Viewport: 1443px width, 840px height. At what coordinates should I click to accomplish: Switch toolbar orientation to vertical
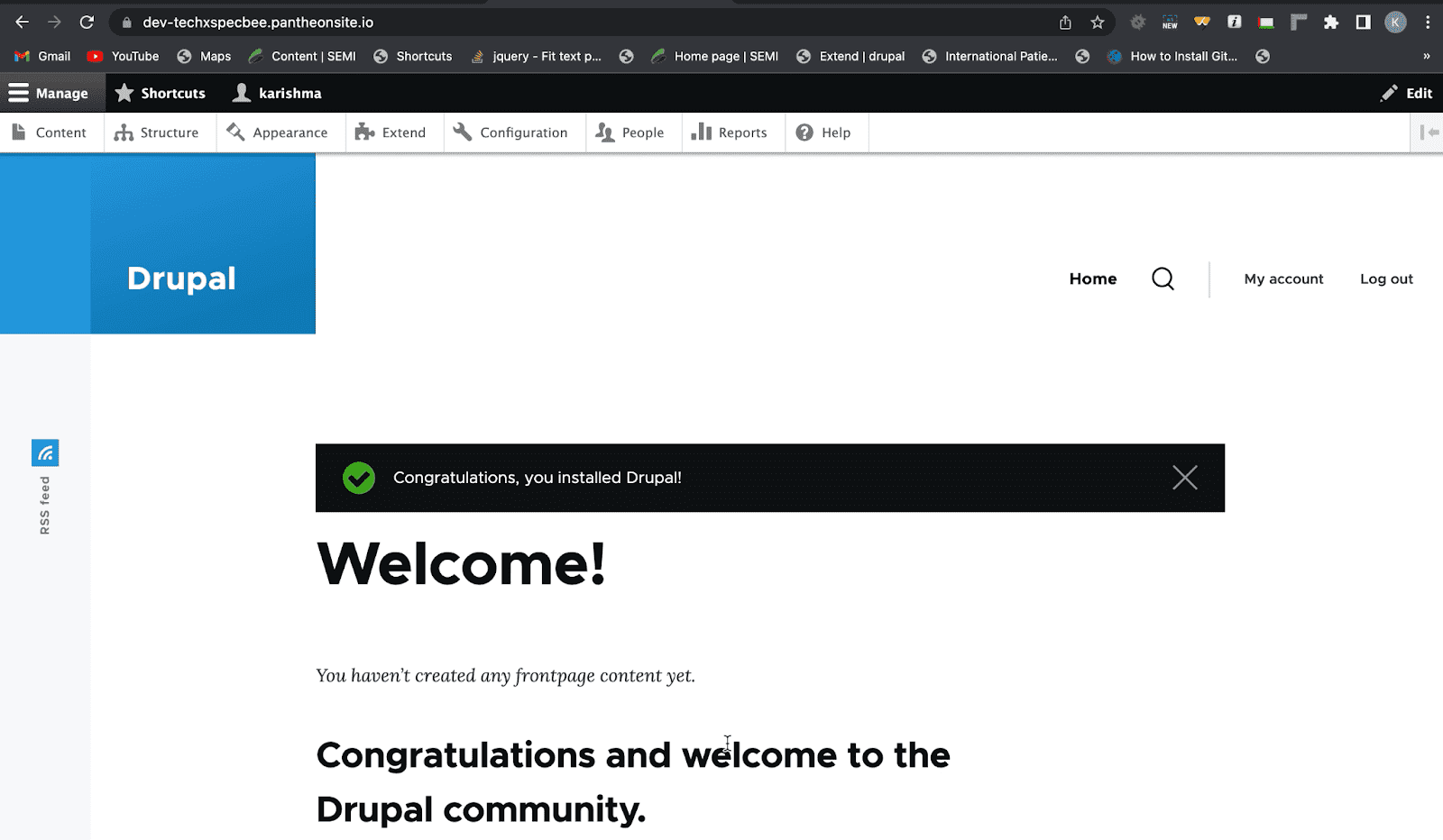(1429, 132)
